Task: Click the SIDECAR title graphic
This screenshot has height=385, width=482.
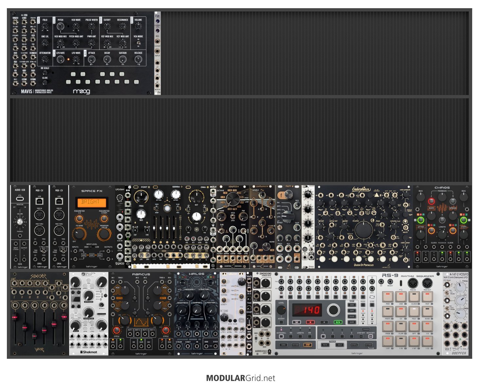Action: (39, 277)
